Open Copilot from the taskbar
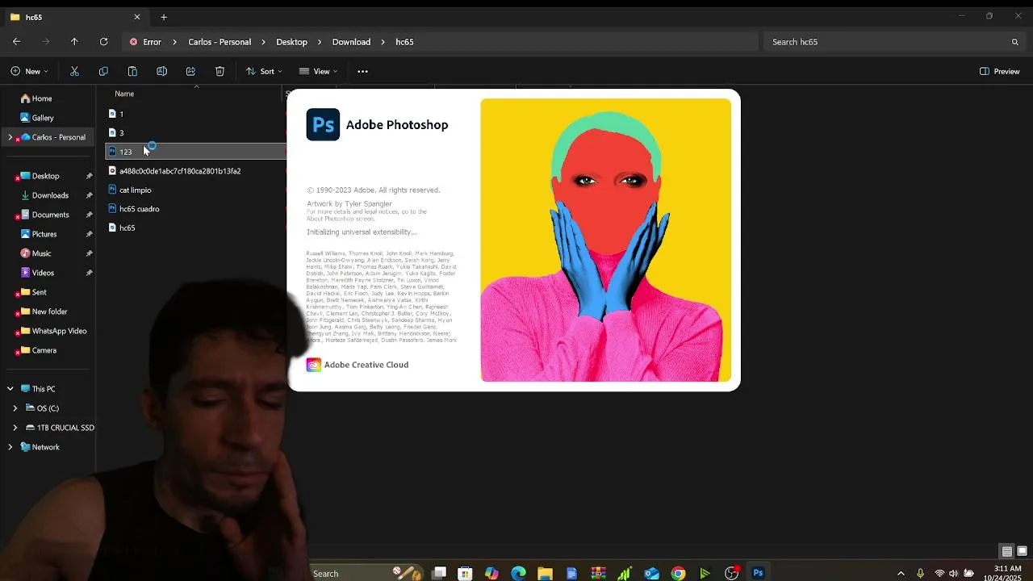The image size is (1033, 581). tap(491, 573)
